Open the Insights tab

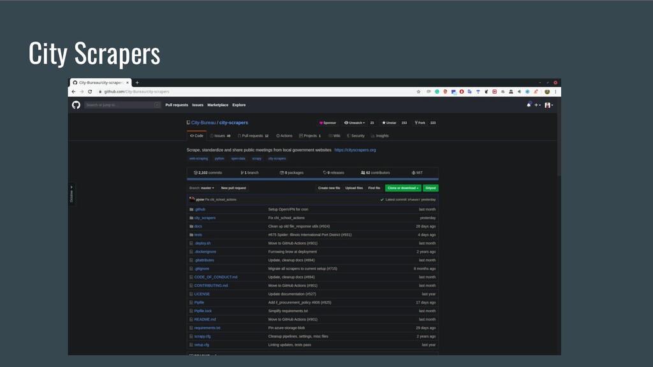380,136
